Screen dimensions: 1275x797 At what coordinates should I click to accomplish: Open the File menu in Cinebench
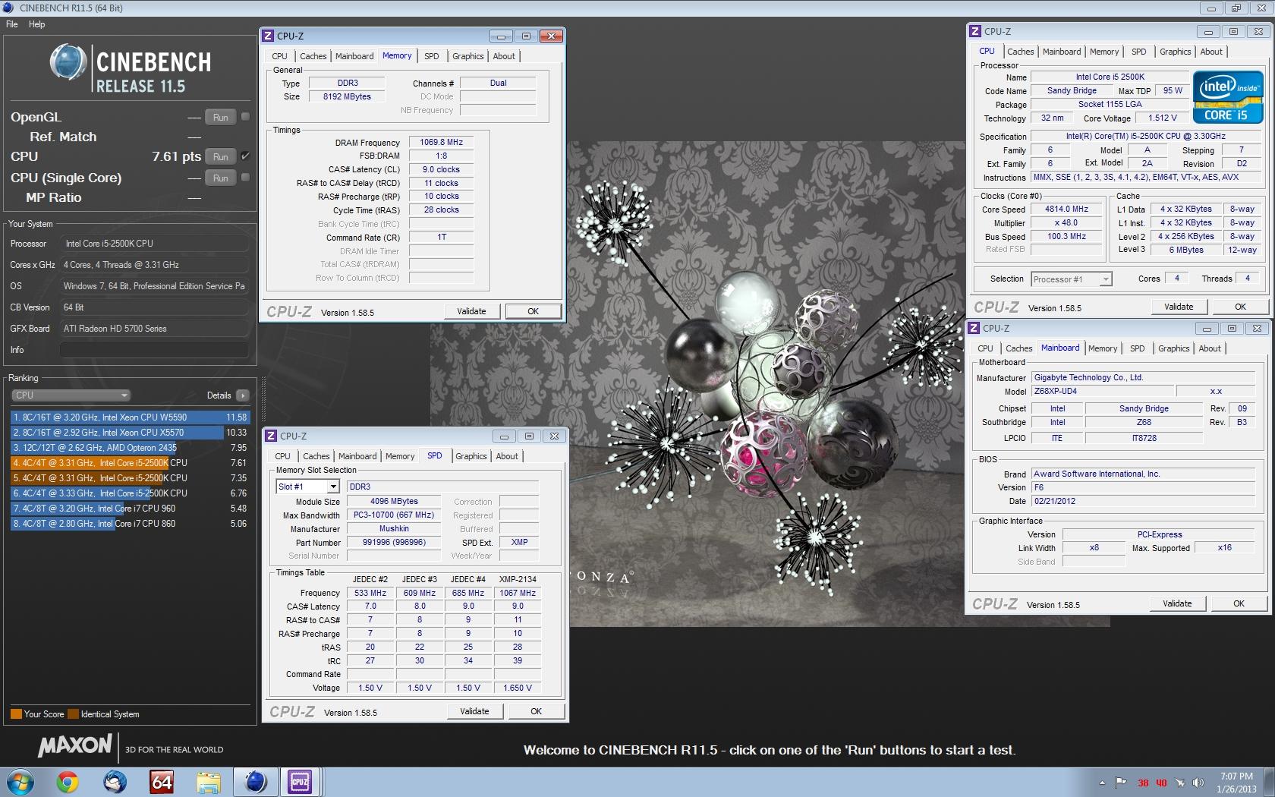[12, 24]
